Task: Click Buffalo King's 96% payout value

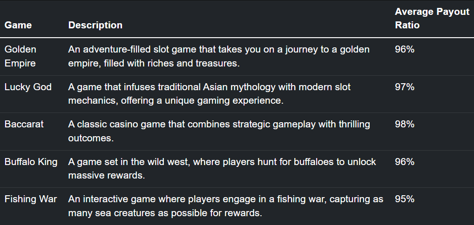Action: (x=405, y=162)
